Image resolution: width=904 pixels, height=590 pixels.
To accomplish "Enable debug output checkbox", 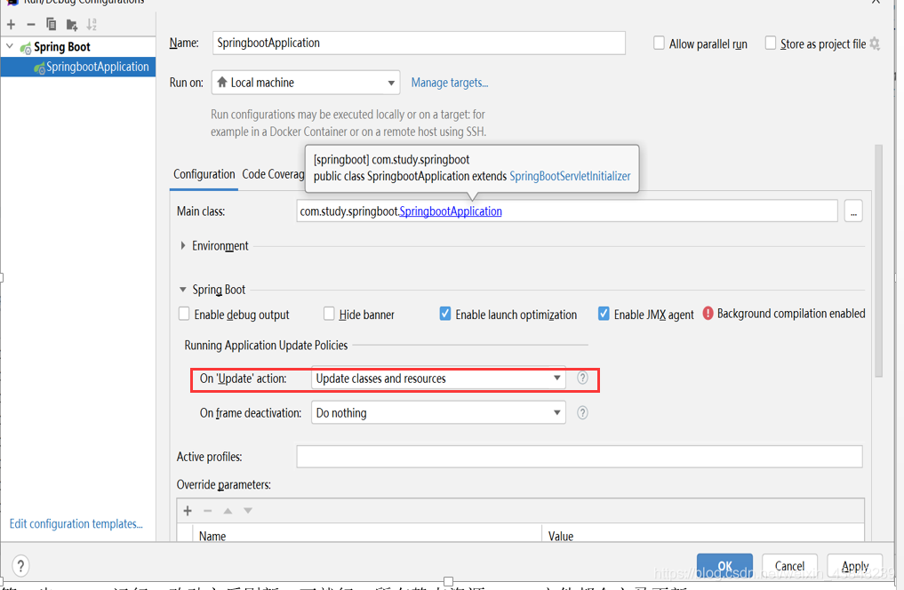I will [184, 314].
